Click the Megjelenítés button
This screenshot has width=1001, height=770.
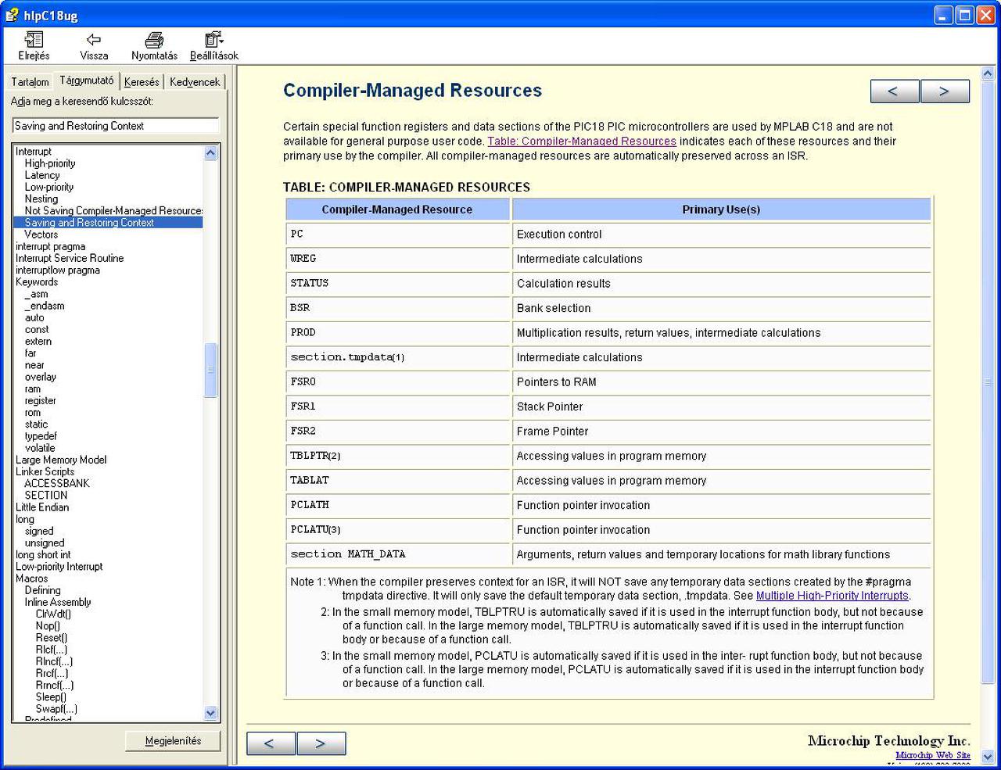tap(173, 741)
